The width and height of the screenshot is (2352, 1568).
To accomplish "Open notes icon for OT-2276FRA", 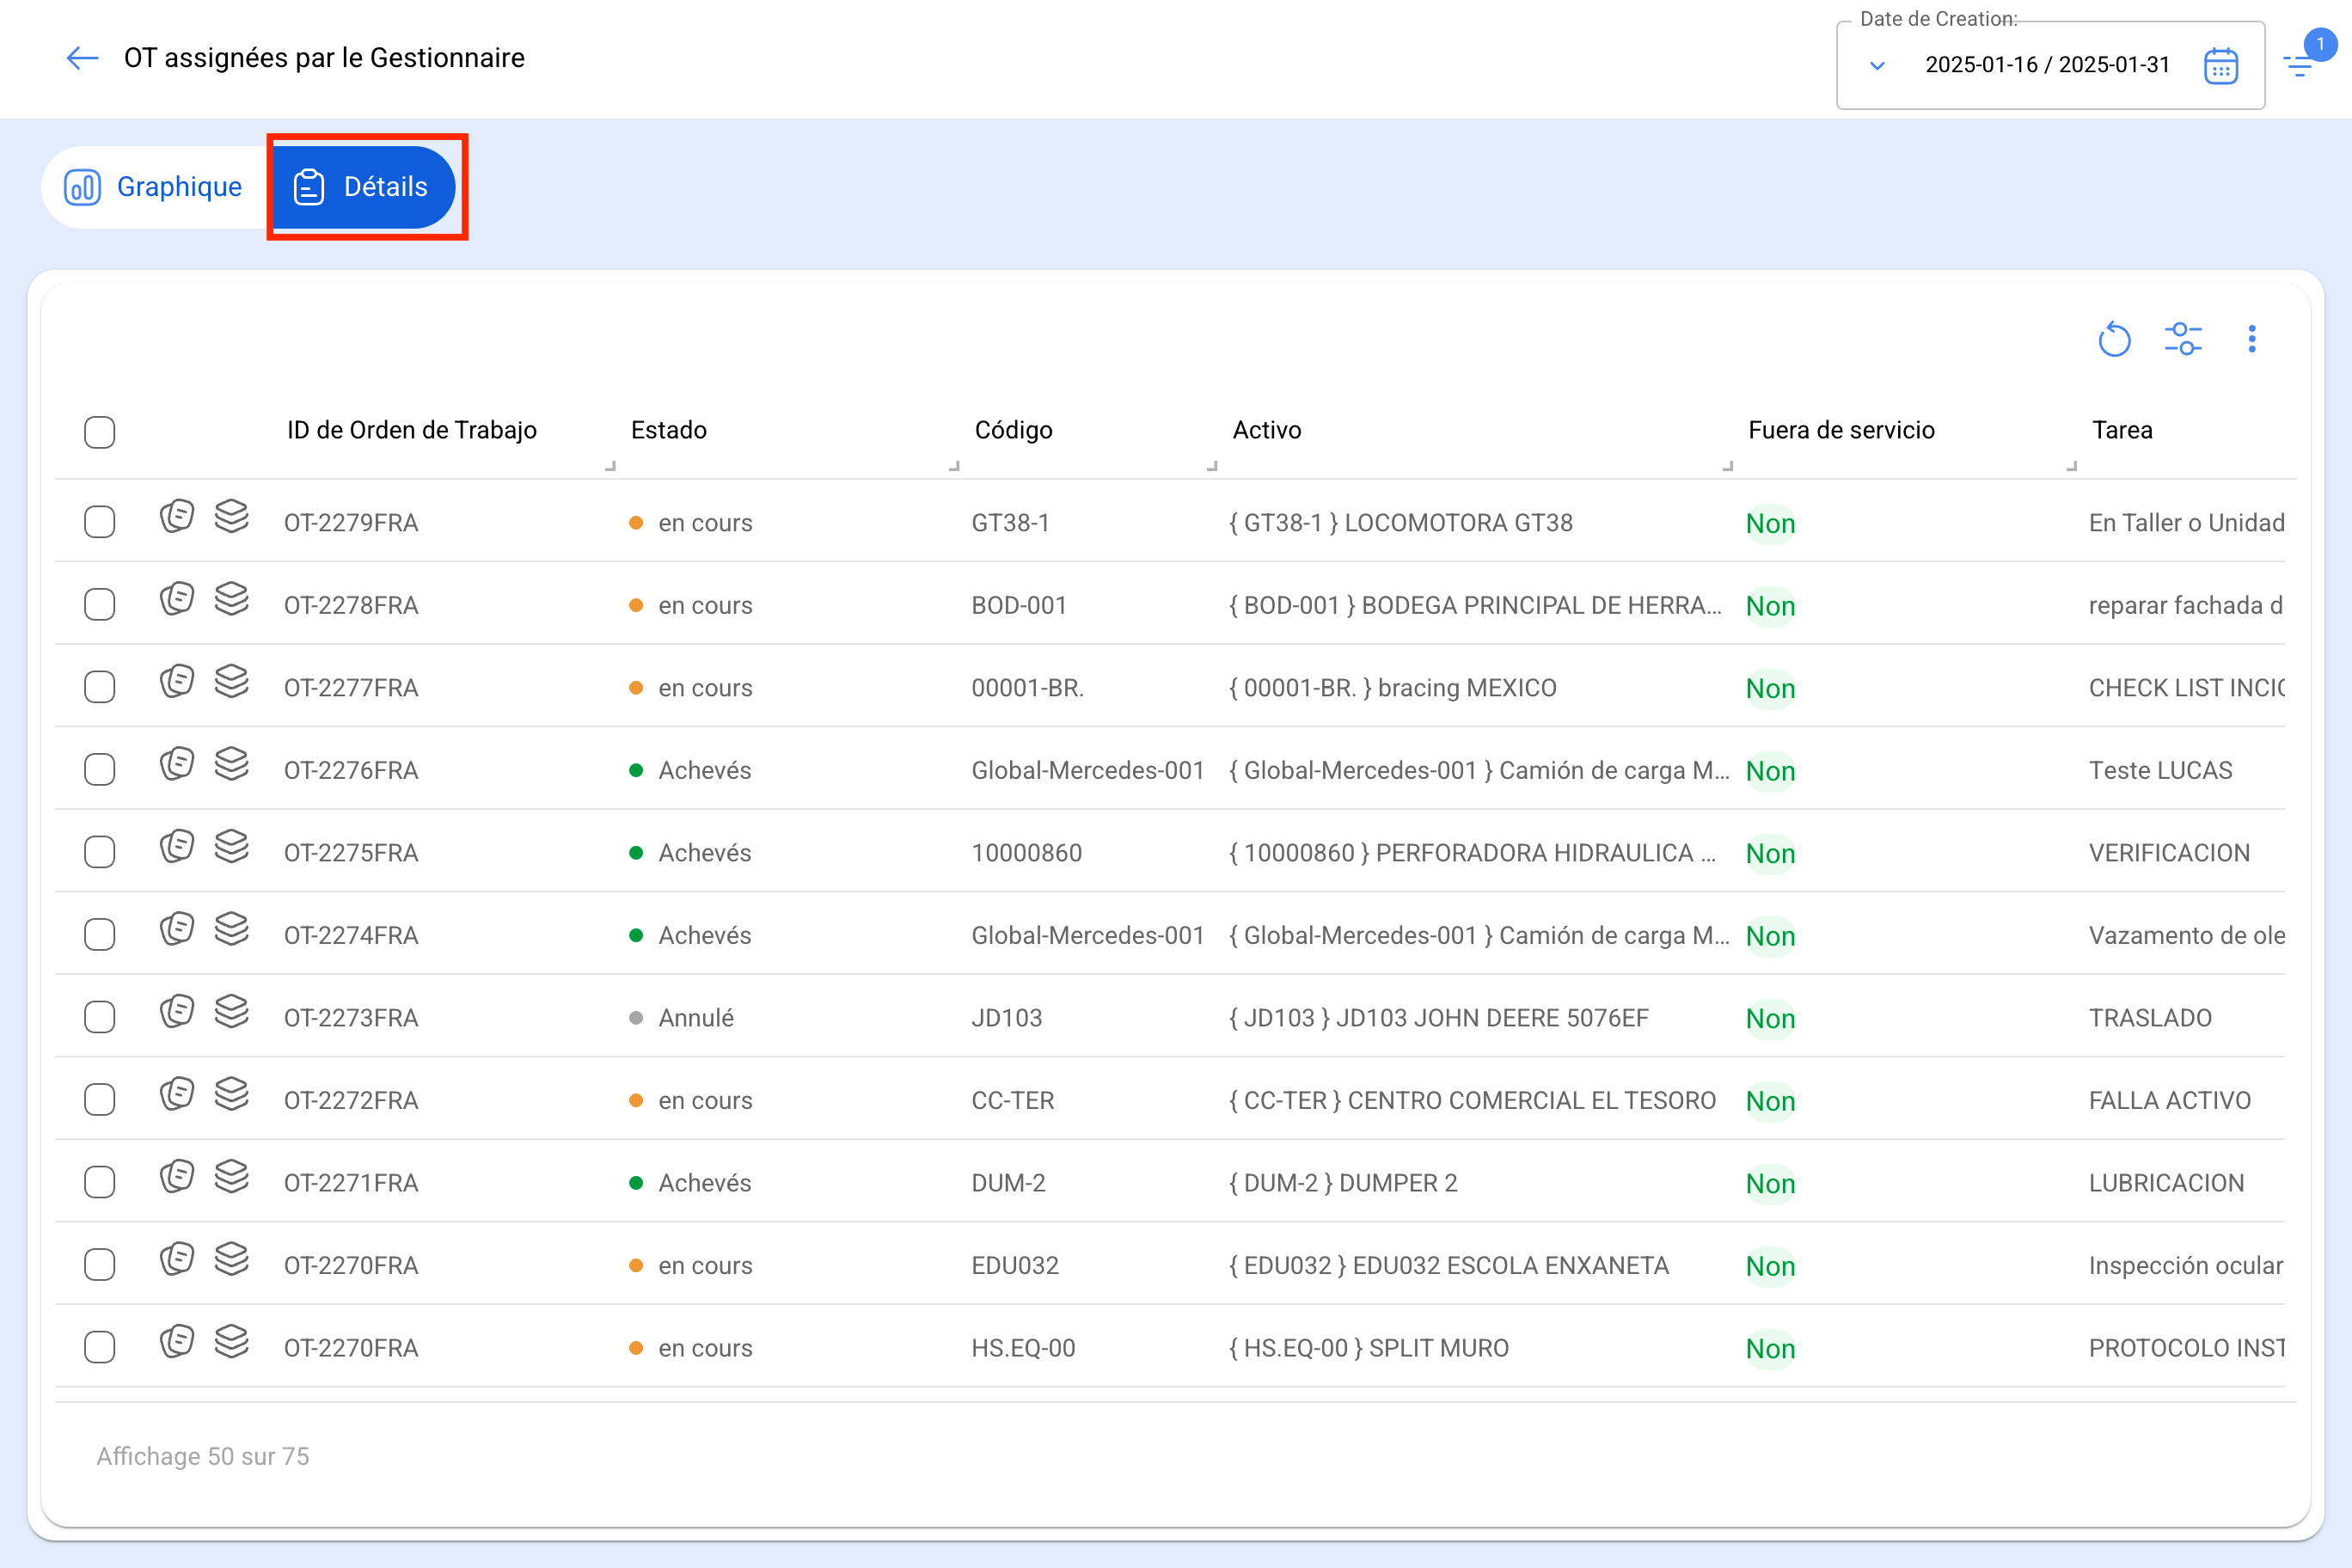I will point(177,764).
